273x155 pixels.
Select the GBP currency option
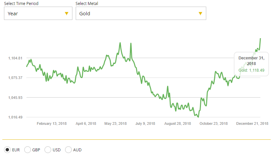point(28,150)
